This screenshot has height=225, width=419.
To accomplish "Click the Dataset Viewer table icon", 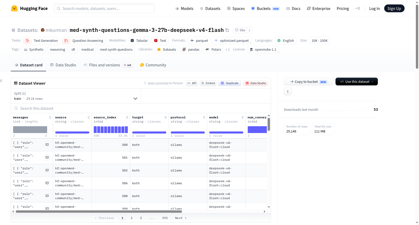I will 16,83.
